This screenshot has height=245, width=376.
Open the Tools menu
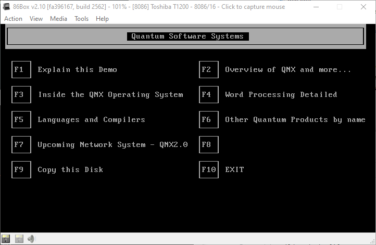point(81,19)
